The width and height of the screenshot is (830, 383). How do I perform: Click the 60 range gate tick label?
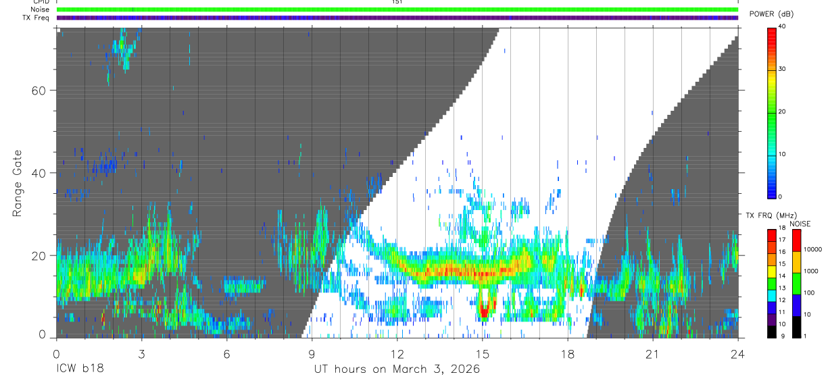[39, 91]
